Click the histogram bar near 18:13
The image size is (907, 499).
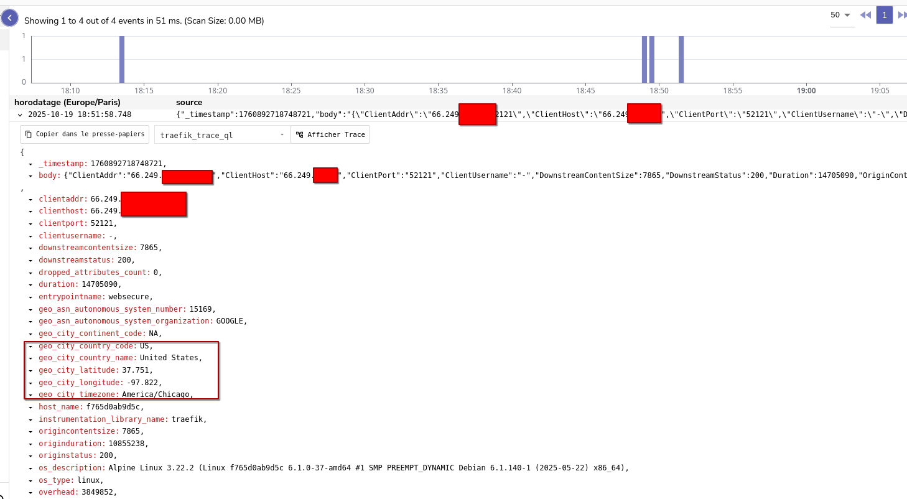pyautogui.click(x=122, y=59)
